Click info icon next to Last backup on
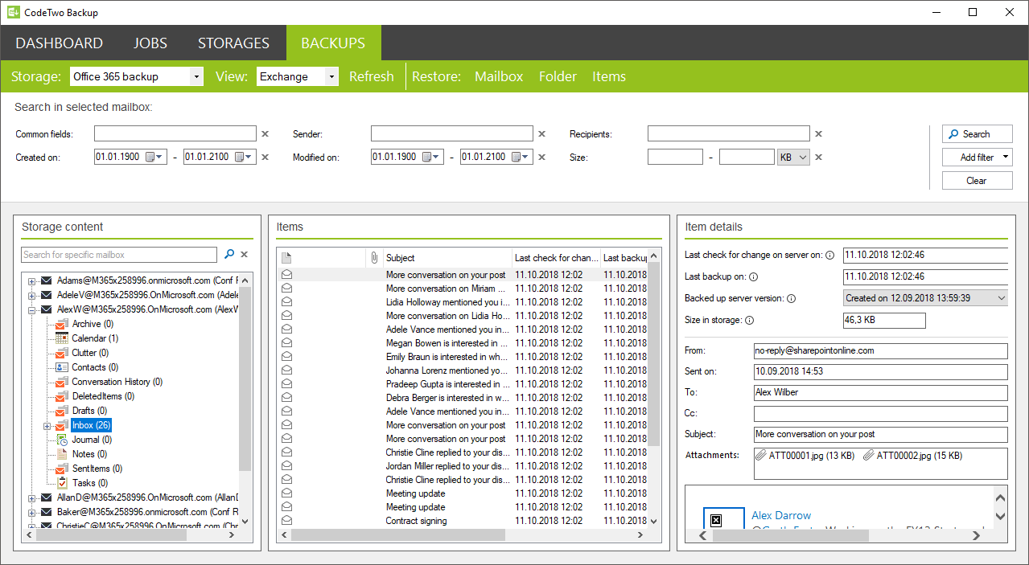1029x565 pixels. coord(754,277)
